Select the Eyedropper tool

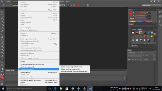2,28
